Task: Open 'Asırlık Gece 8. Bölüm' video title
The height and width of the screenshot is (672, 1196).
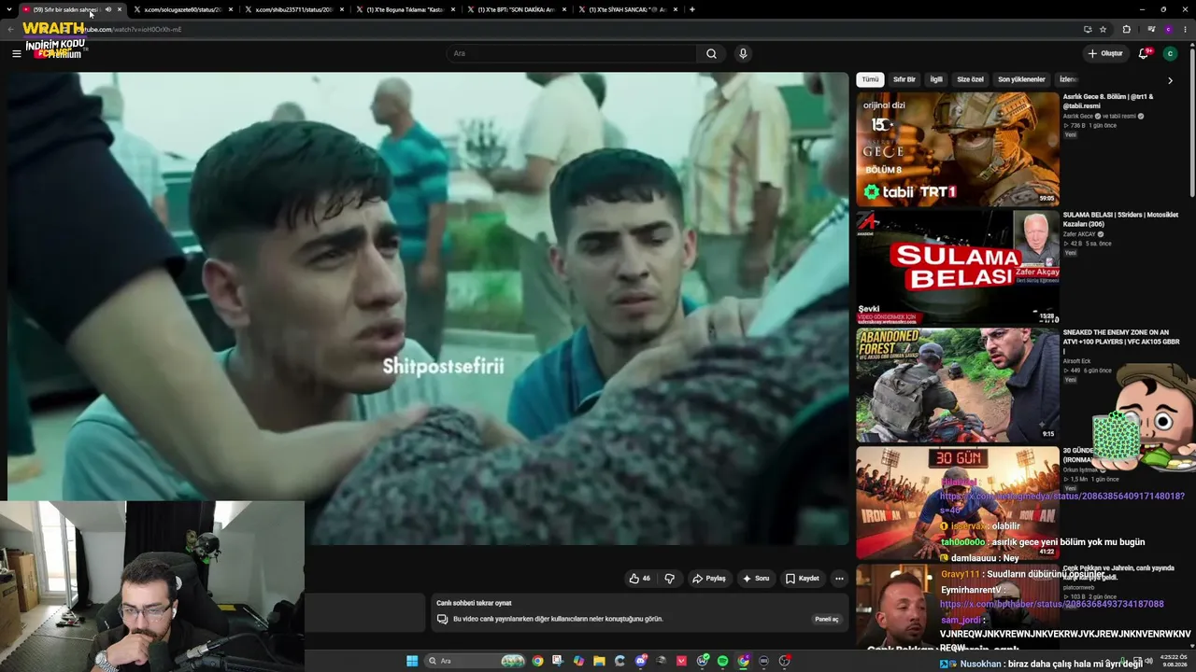Action: 1108,101
